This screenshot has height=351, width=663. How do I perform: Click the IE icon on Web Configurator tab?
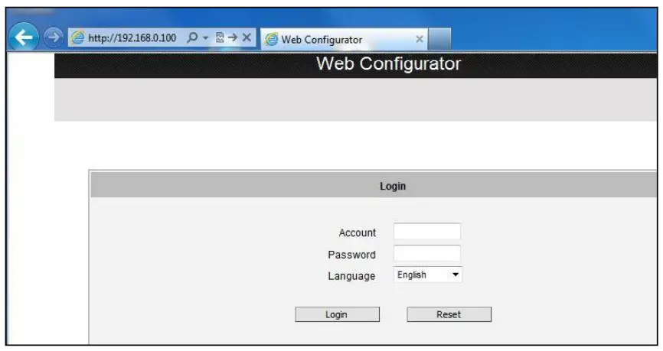tap(272, 39)
